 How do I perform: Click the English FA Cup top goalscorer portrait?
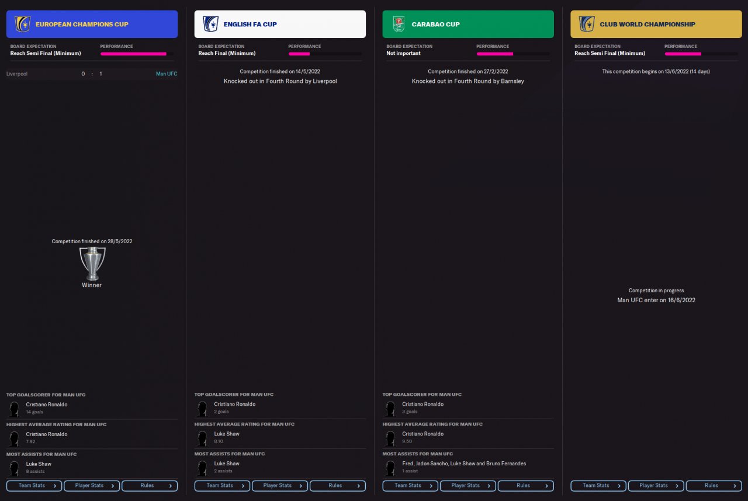(202, 409)
